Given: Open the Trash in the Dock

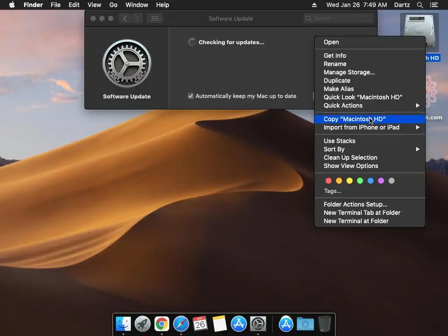Looking at the screenshot, I should (325, 324).
